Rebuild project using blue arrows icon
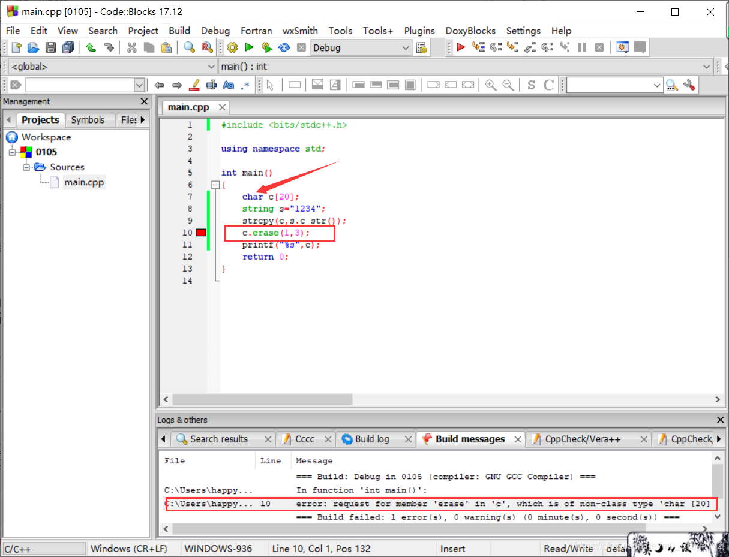 [284, 47]
